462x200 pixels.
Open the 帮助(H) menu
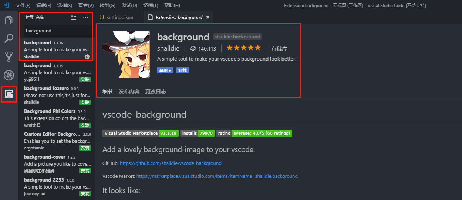[x=172, y=5]
